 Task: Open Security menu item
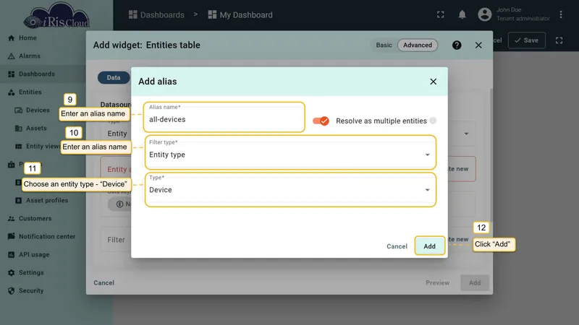(x=31, y=291)
